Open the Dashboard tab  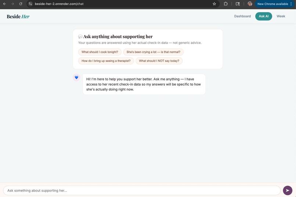point(242,16)
